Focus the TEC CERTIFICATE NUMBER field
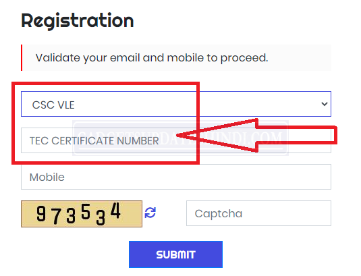Viewport: 361px width, 276px height. [176, 140]
